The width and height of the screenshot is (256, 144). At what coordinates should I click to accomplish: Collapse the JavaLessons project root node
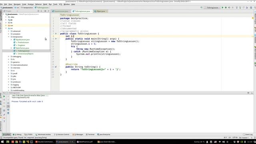(x=4, y=14)
